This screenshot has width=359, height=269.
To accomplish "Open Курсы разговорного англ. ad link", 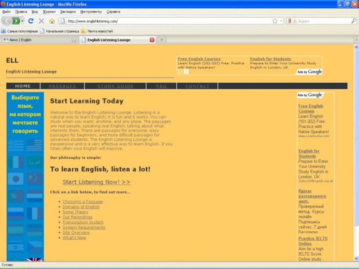I will pyautogui.click(x=312, y=196).
